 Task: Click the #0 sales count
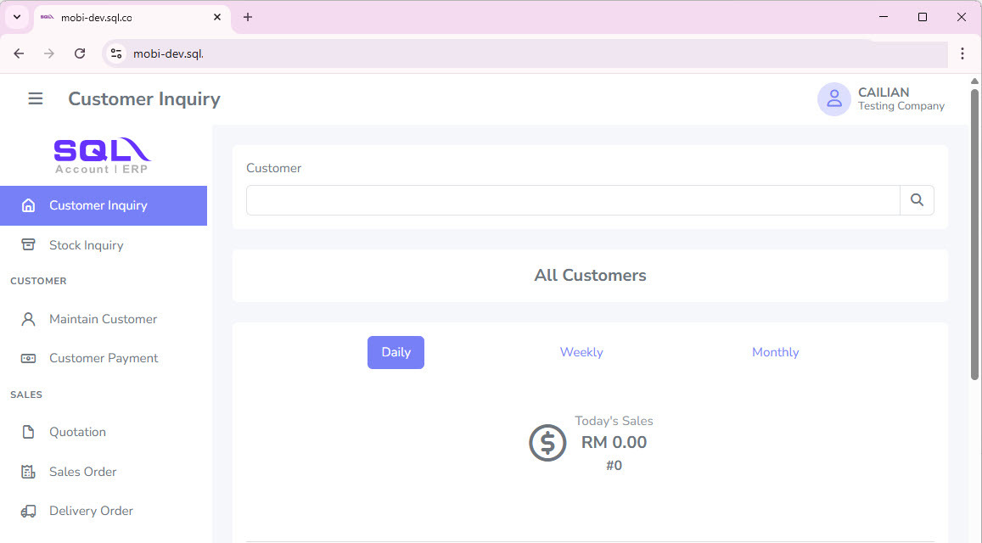(614, 465)
